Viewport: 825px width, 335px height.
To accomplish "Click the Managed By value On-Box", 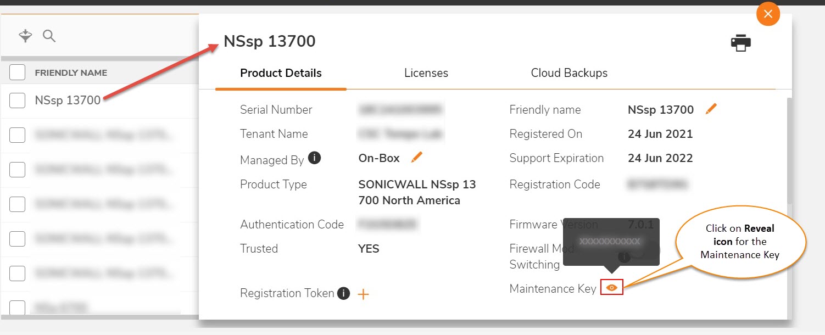I will point(379,158).
